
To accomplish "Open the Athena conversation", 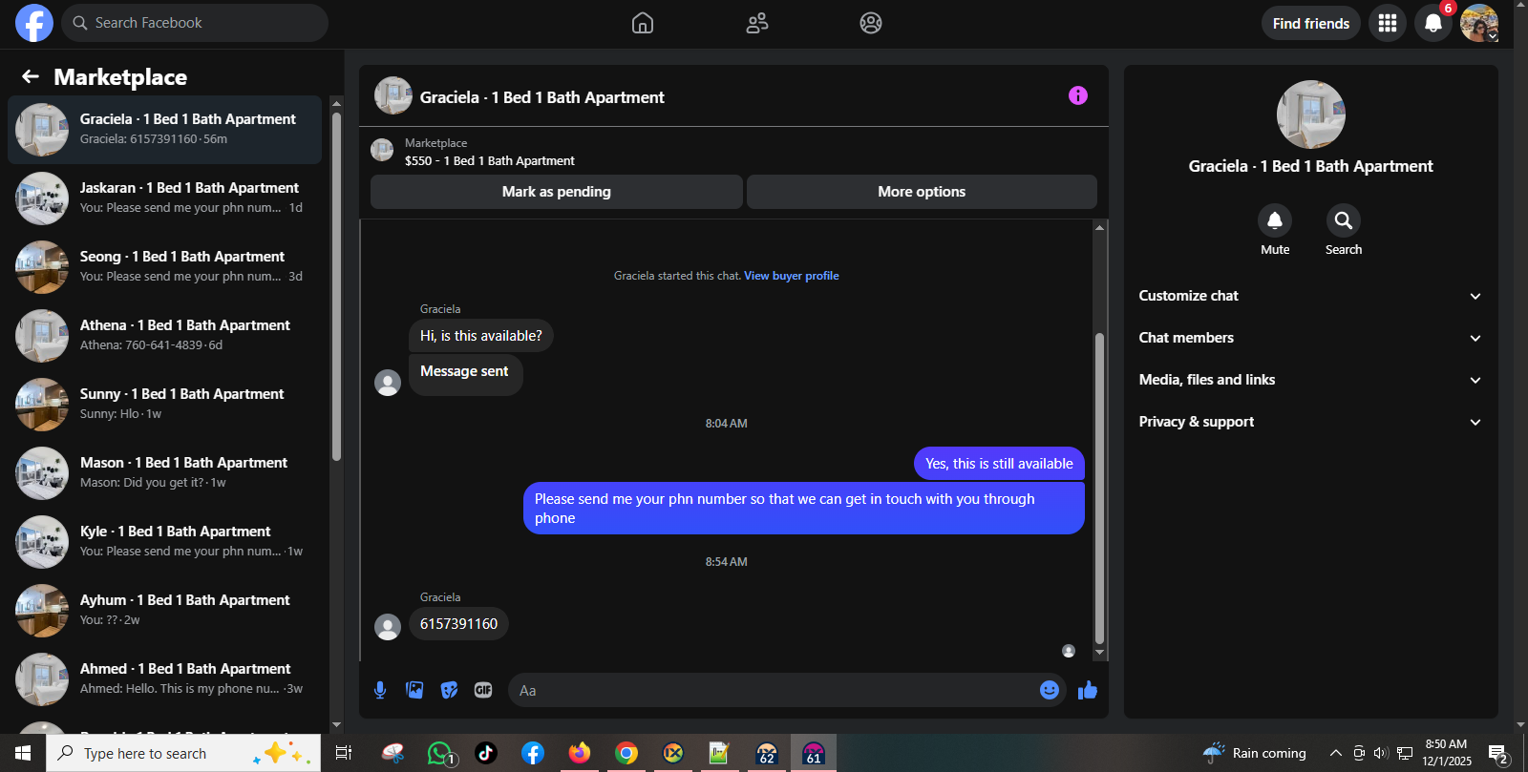I will click(x=164, y=336).
